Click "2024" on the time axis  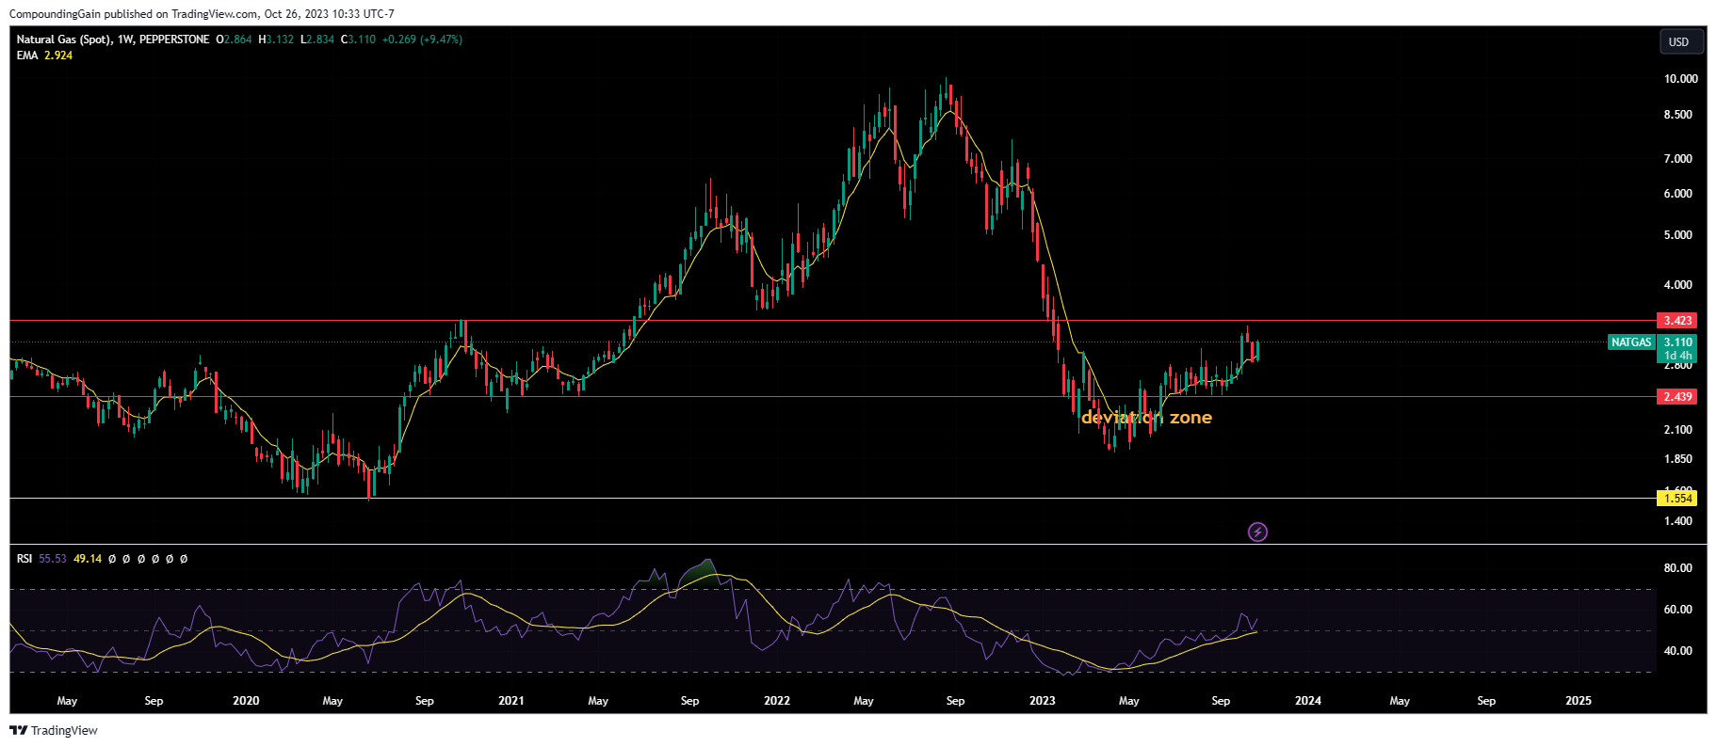[1308, 701]
